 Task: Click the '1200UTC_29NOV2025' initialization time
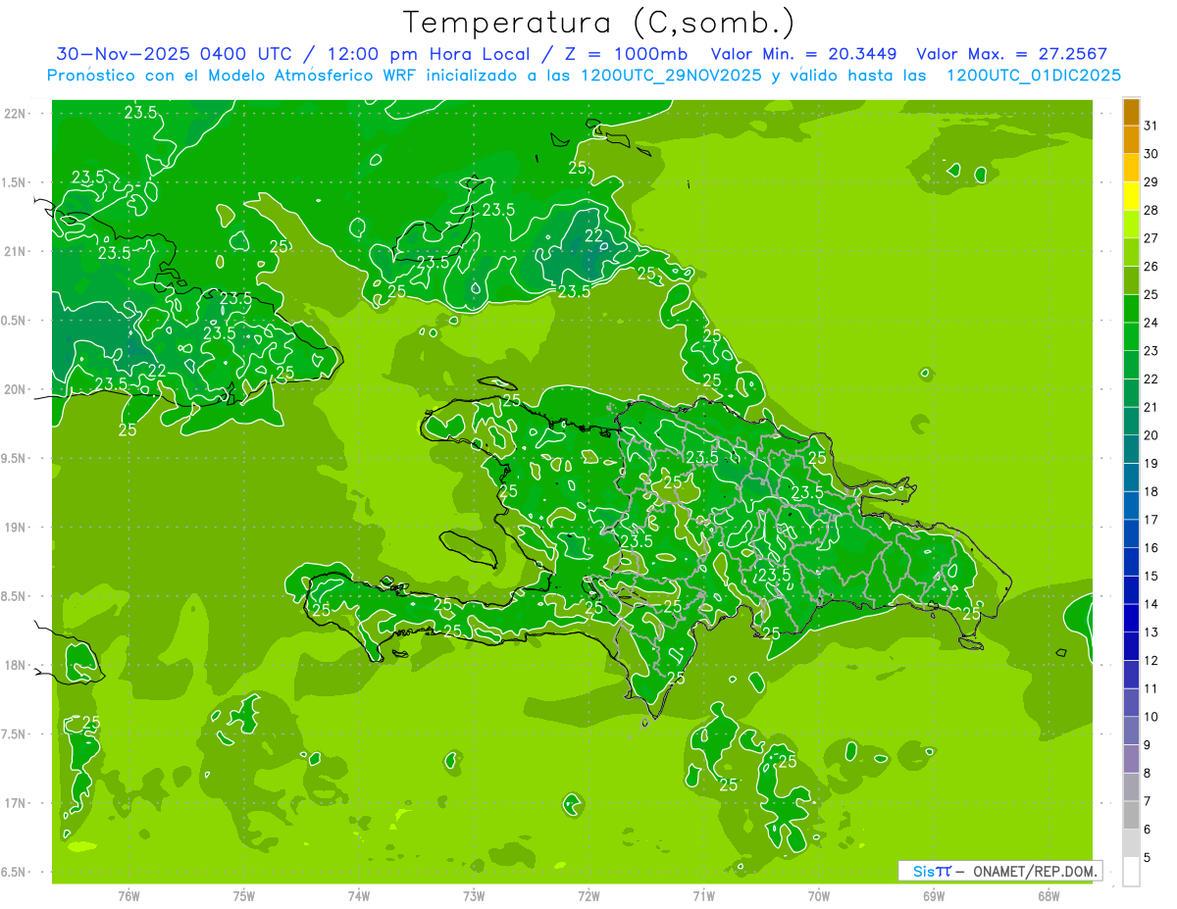(x=672, y=75)
